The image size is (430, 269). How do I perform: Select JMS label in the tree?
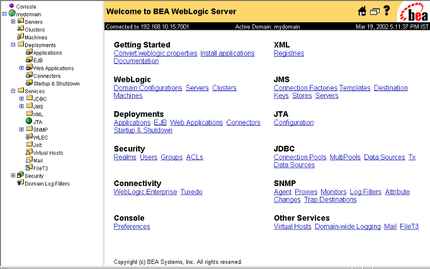(38, 107)
